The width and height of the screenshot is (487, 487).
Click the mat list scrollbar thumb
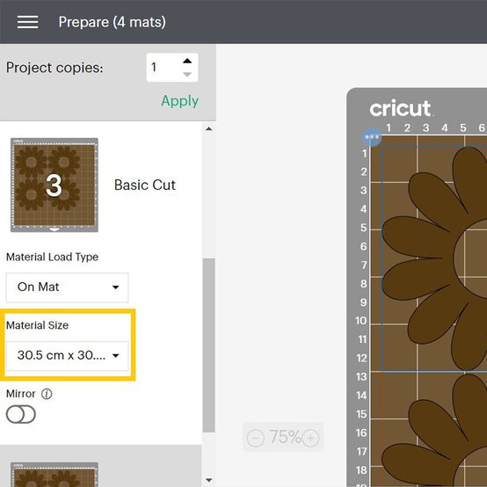(x=209, y=345)
